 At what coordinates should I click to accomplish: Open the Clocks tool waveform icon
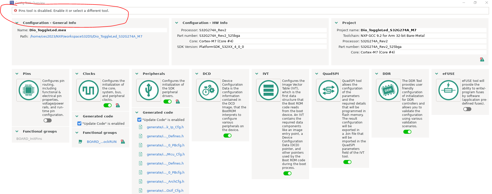pyautogui.click(x=89, y=90)
